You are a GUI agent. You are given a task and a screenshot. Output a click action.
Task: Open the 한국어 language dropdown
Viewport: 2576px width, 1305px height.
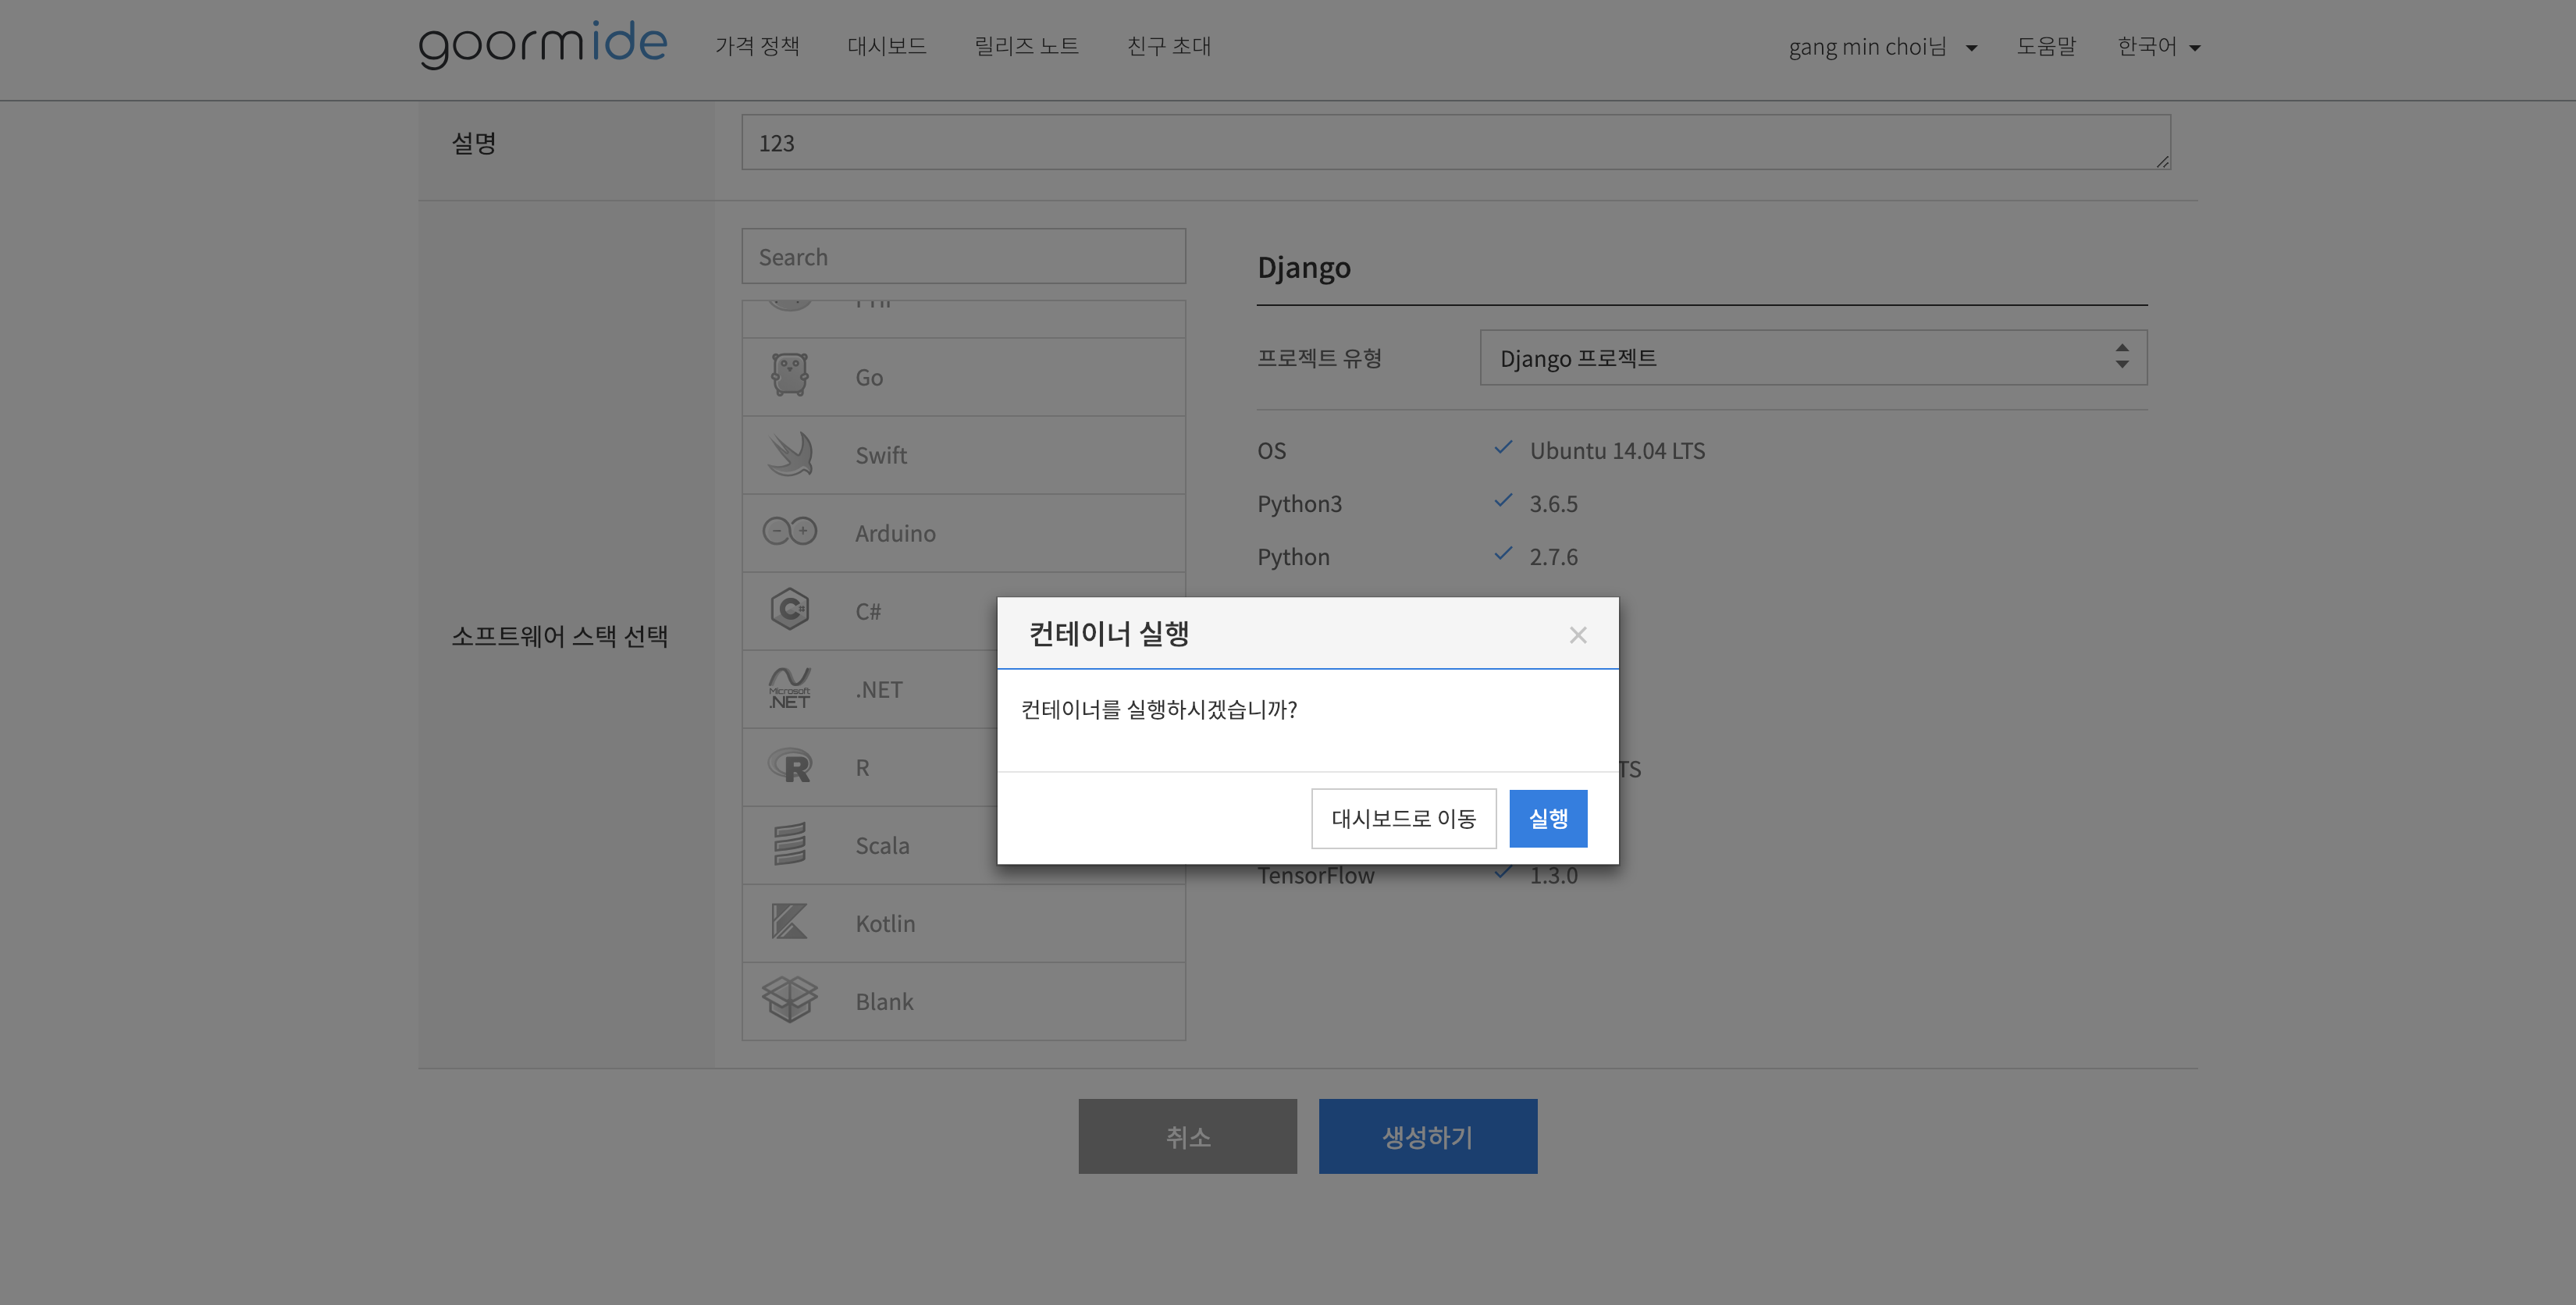point(2157,47)
